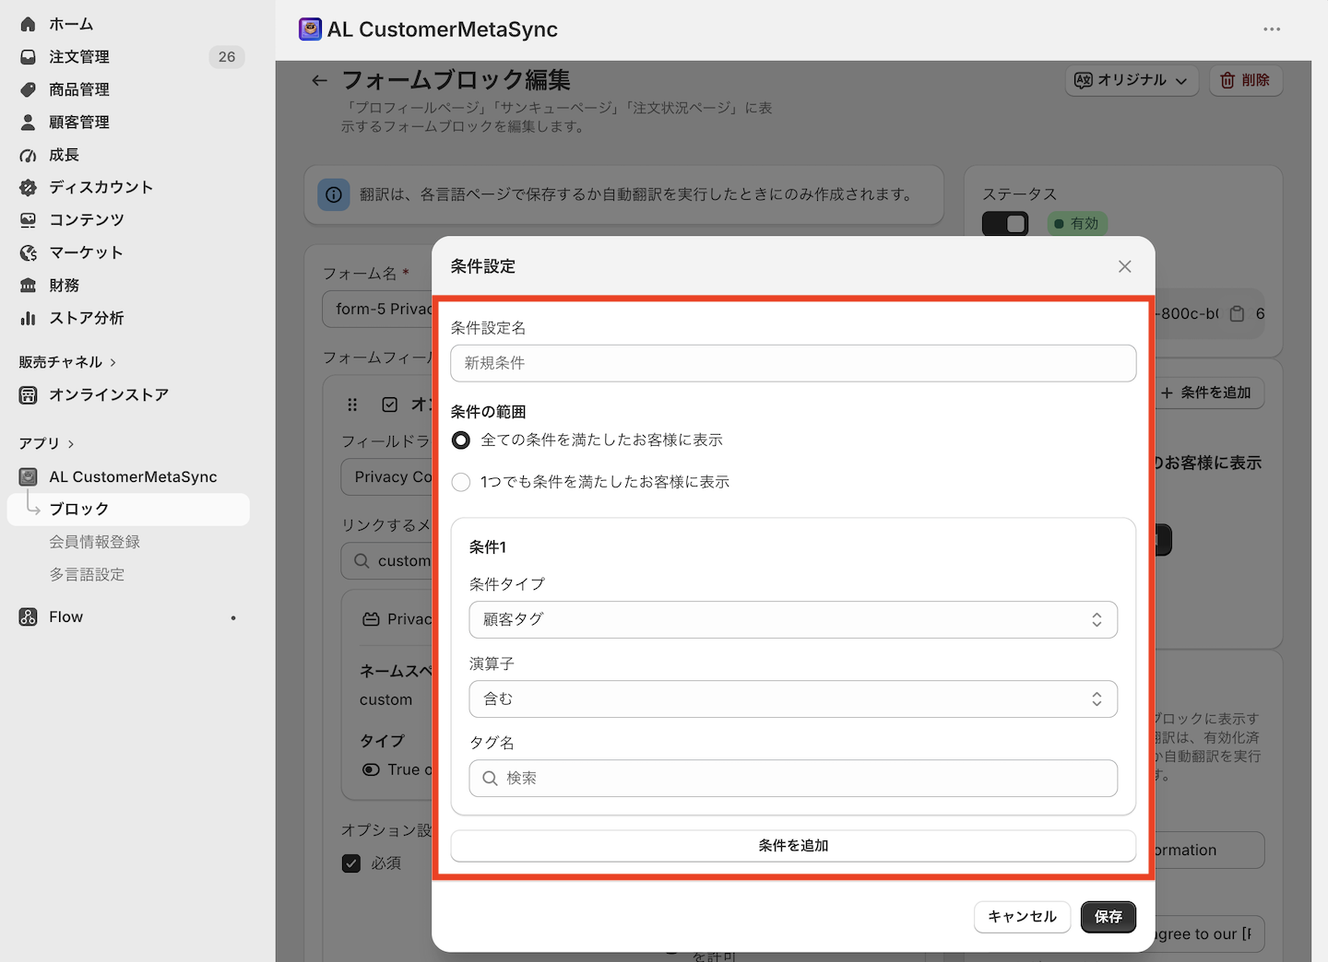Grab the drag handle dots in form field
1328x962 pixels.
tap(352, 405)
